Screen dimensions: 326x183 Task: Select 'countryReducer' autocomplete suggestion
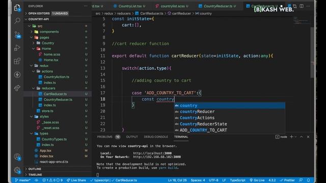click(x=230, y=112)
